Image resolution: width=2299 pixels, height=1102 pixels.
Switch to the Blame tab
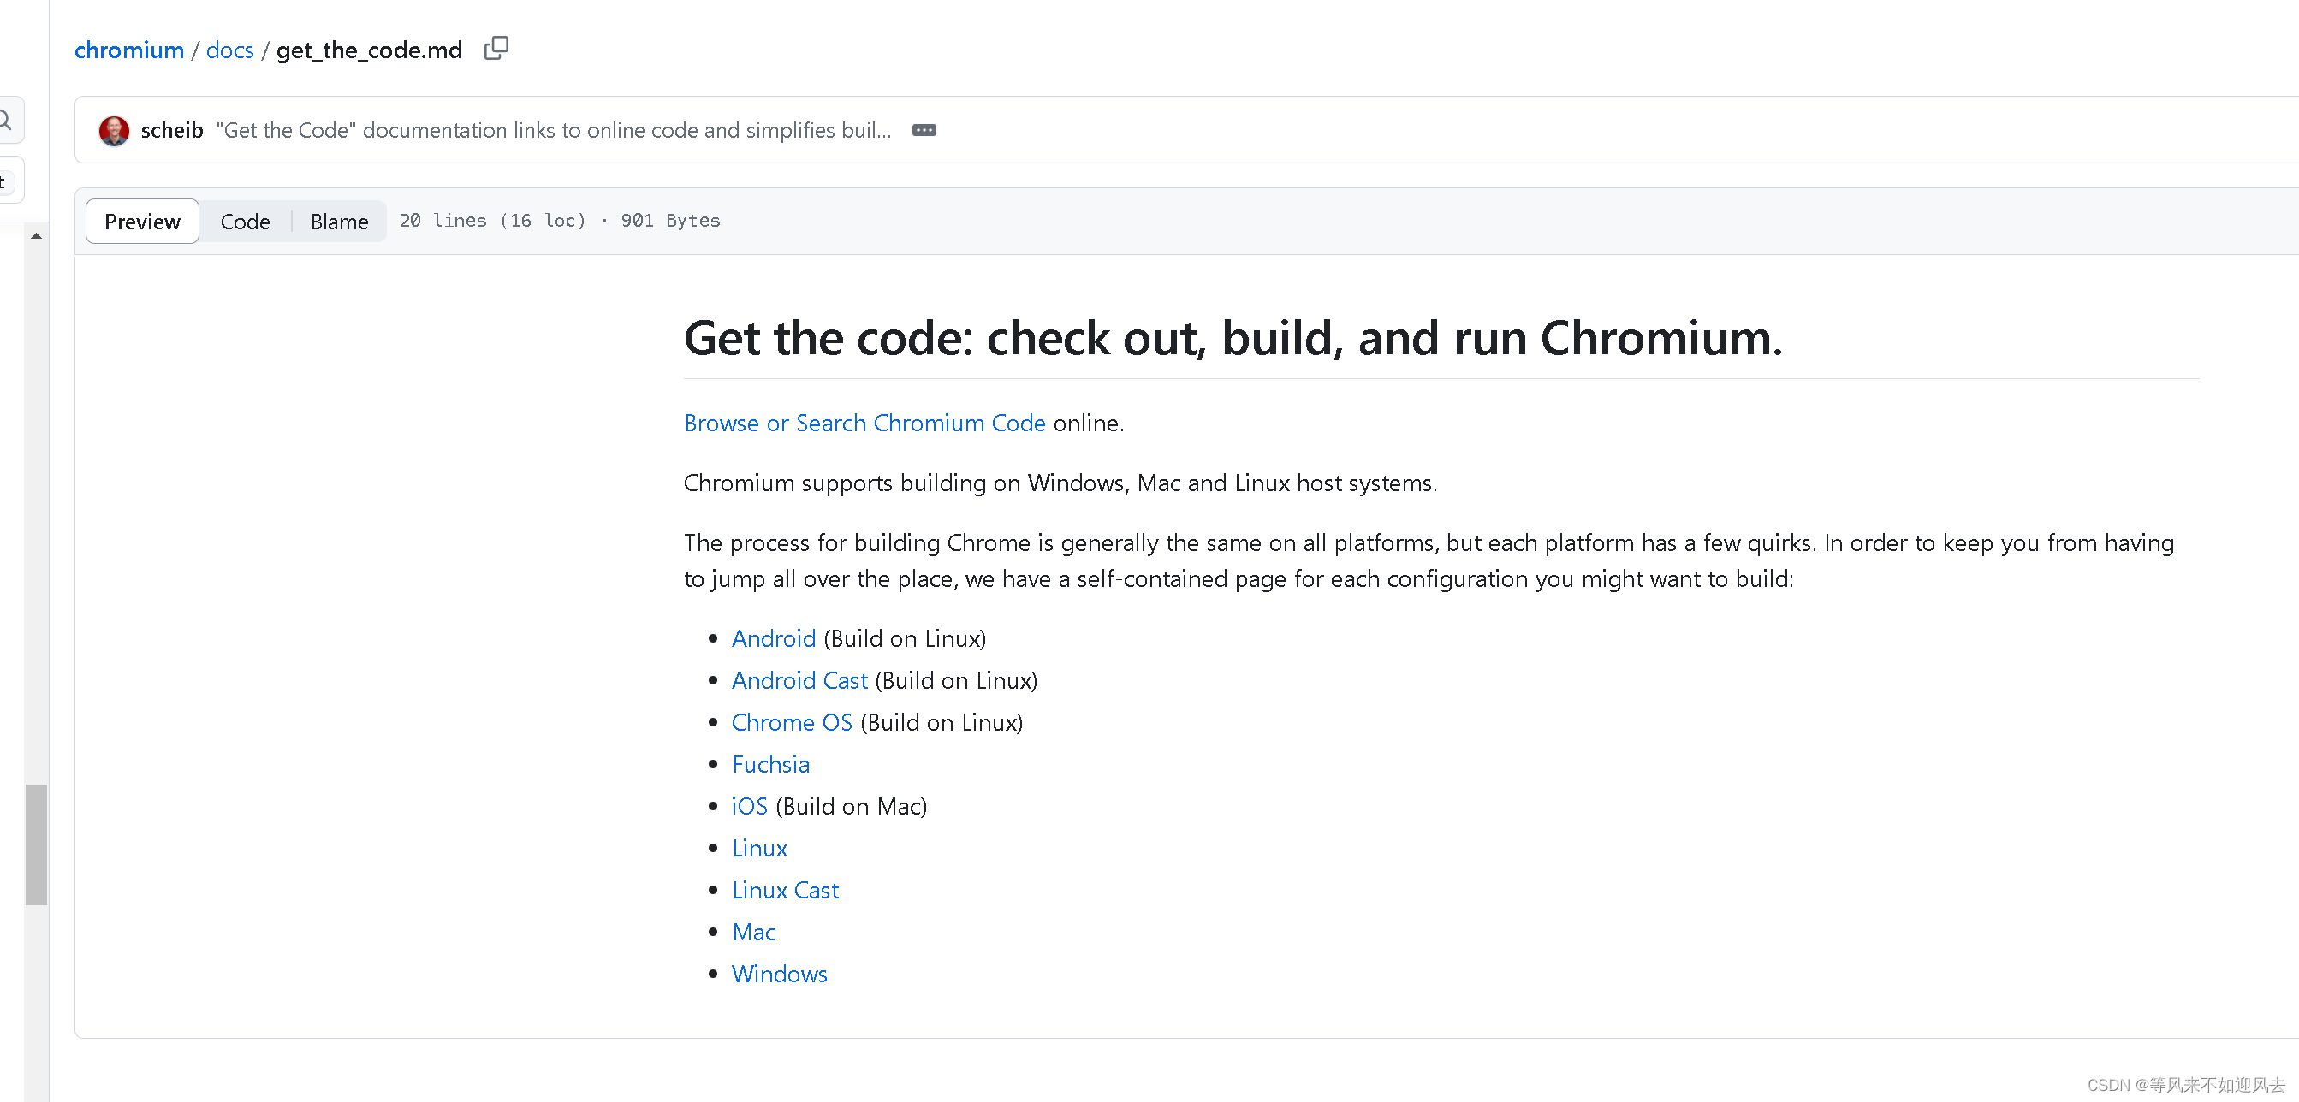339,222
